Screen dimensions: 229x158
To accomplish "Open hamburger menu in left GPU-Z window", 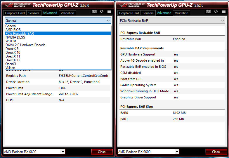I will (109, 11).
